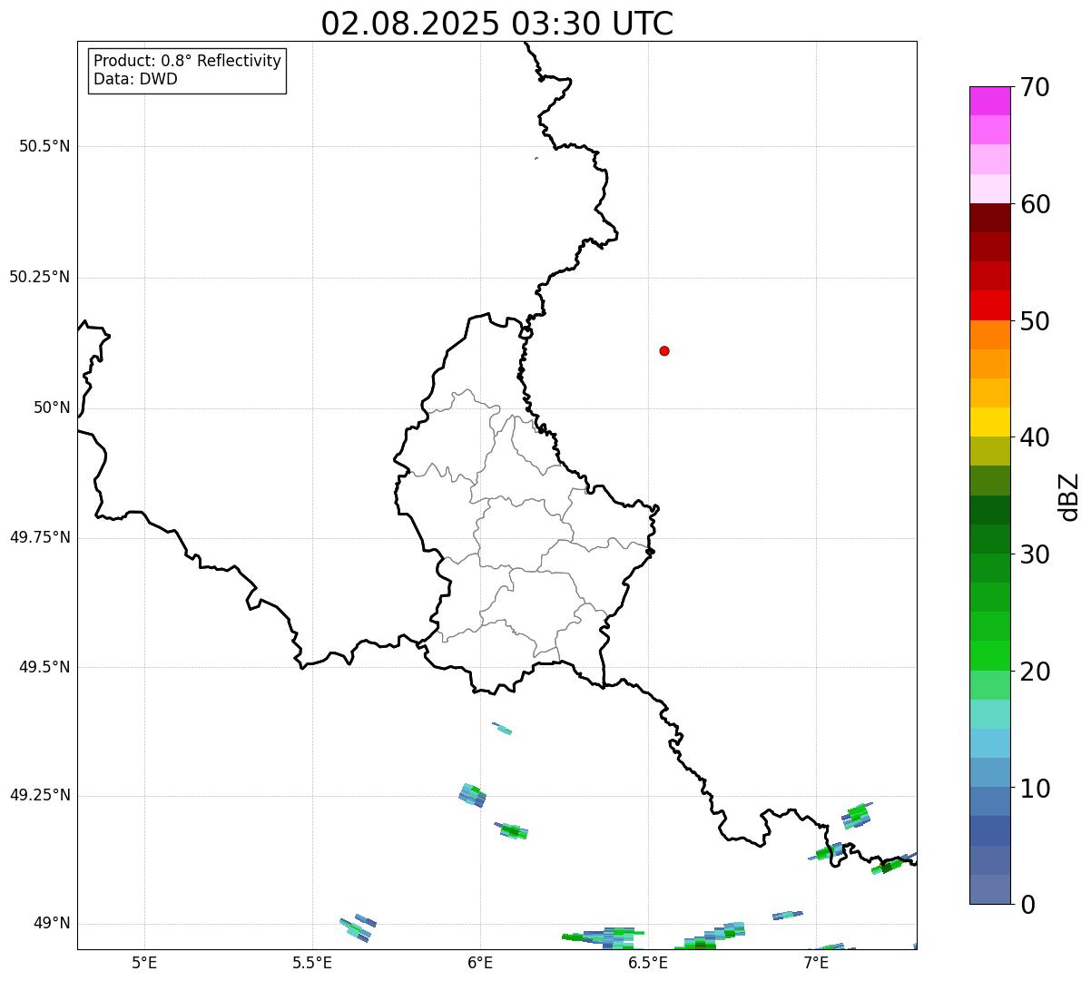Click the orange colorbar segment just below 50
Image resolution: width=1091 pixels, height=981 pixels.
[x=989, y=335]
